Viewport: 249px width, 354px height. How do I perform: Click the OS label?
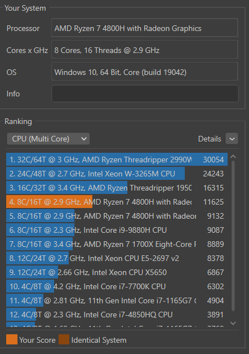[x=11, y=72]
